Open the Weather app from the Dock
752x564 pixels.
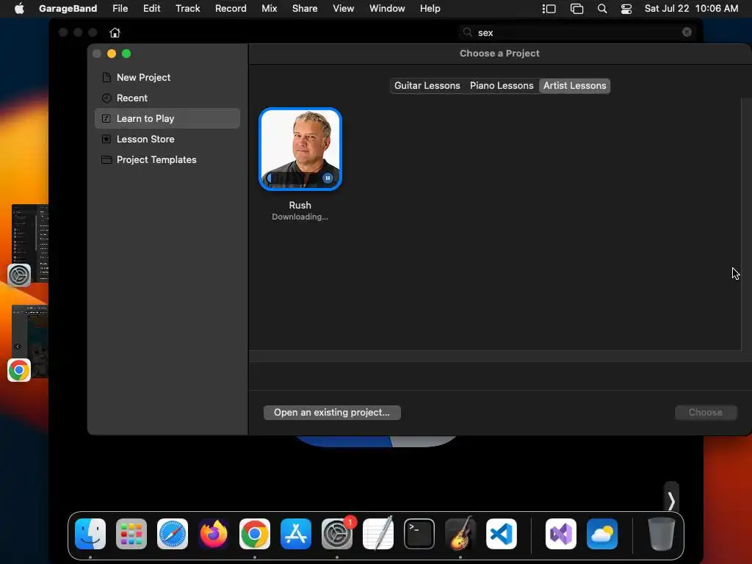tap(602, 534)
